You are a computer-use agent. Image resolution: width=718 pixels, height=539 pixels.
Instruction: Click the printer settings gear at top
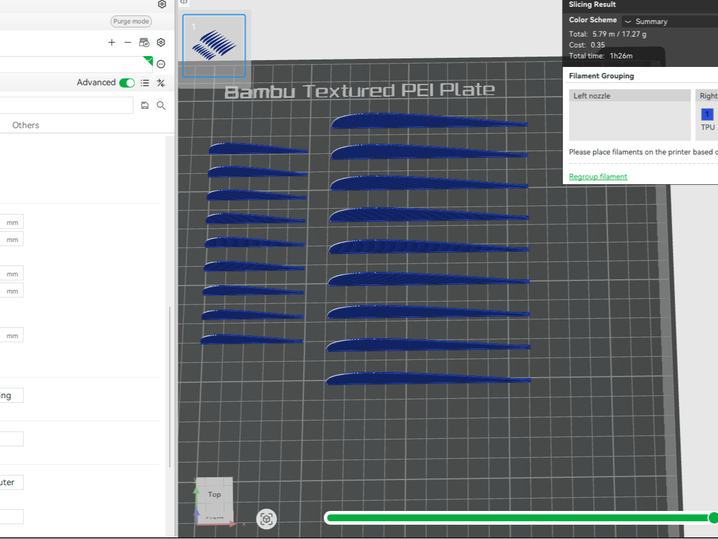[x=162, y=4]
